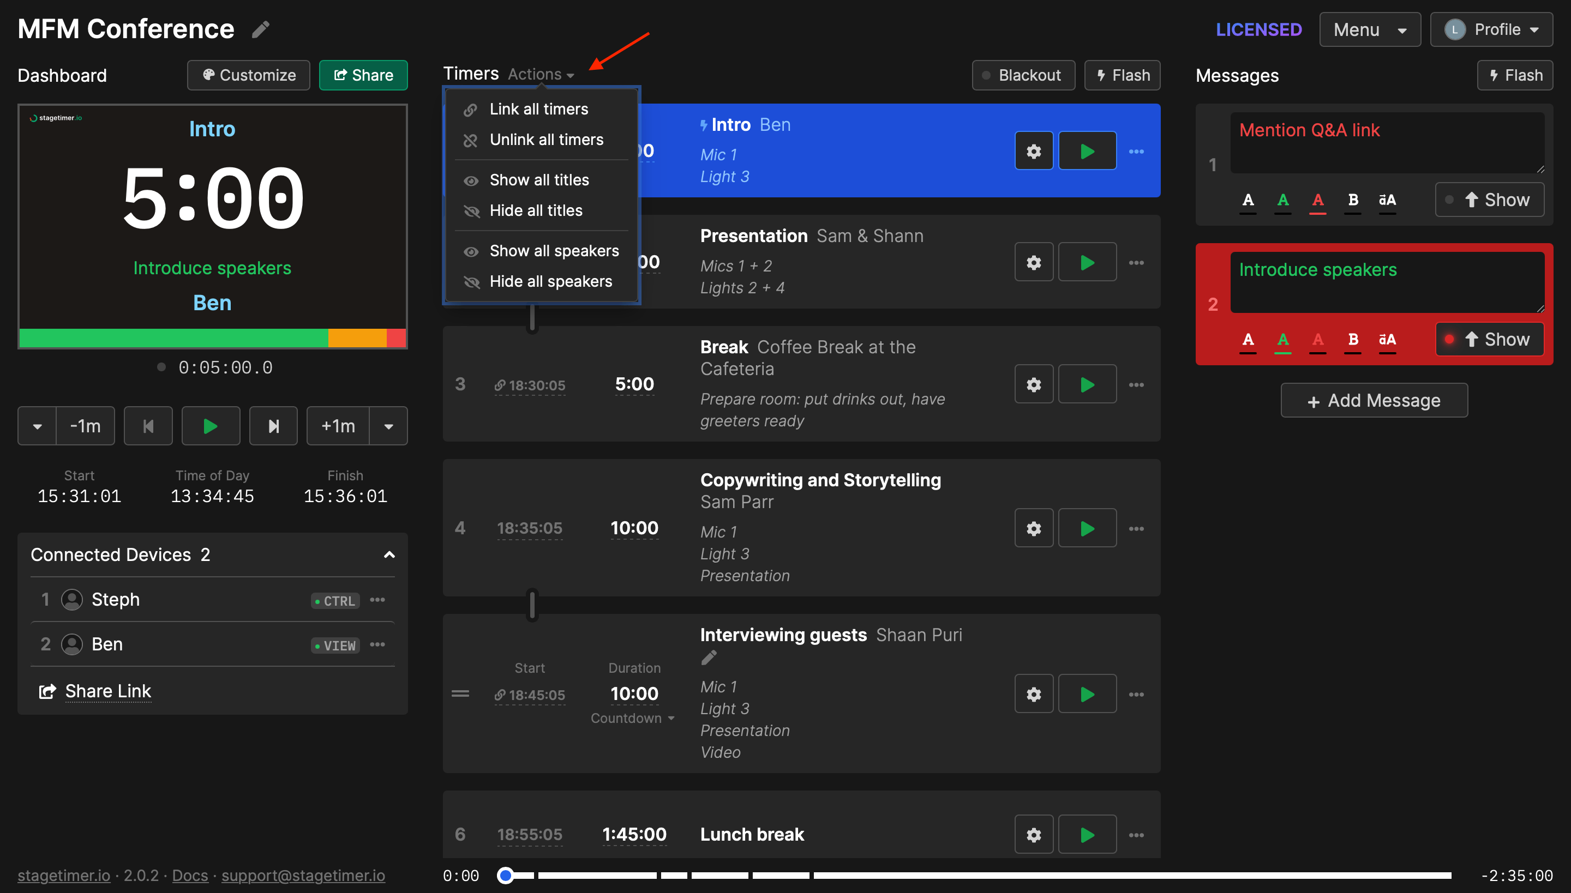Select Link all timers menu option
This screenshot has height=893, width=1571.
[538, 109]
